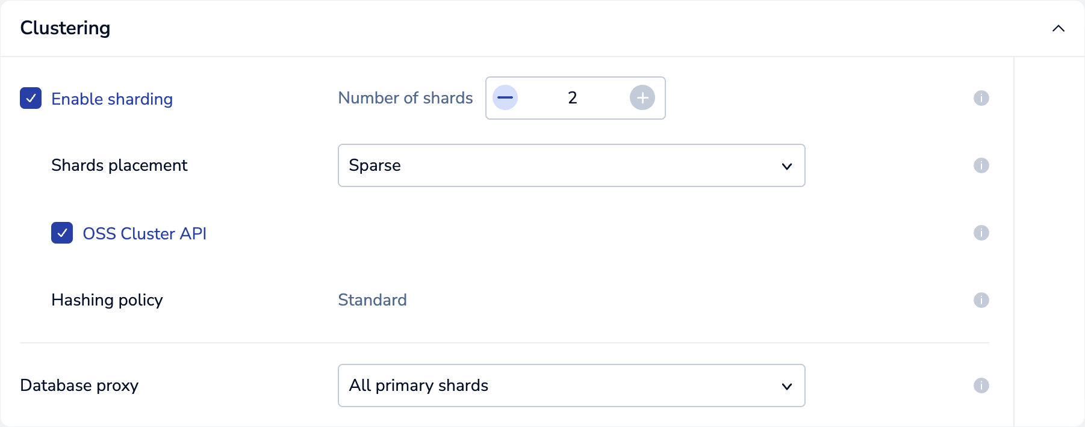
Task: Click the Enable sharding label
Action: [x=112, y=99]
